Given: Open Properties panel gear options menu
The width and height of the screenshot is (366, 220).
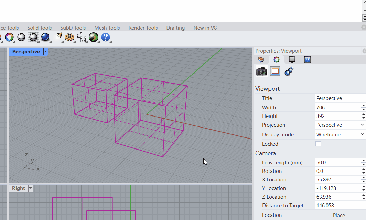Looking at the screenshot, I should tap(364, 51).
